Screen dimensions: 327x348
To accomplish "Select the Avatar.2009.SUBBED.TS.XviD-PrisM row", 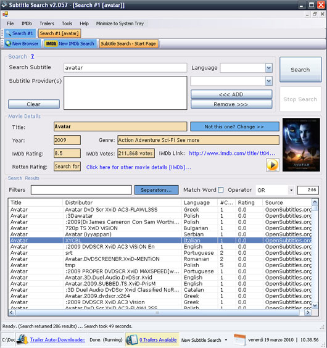I will [161, 284].
